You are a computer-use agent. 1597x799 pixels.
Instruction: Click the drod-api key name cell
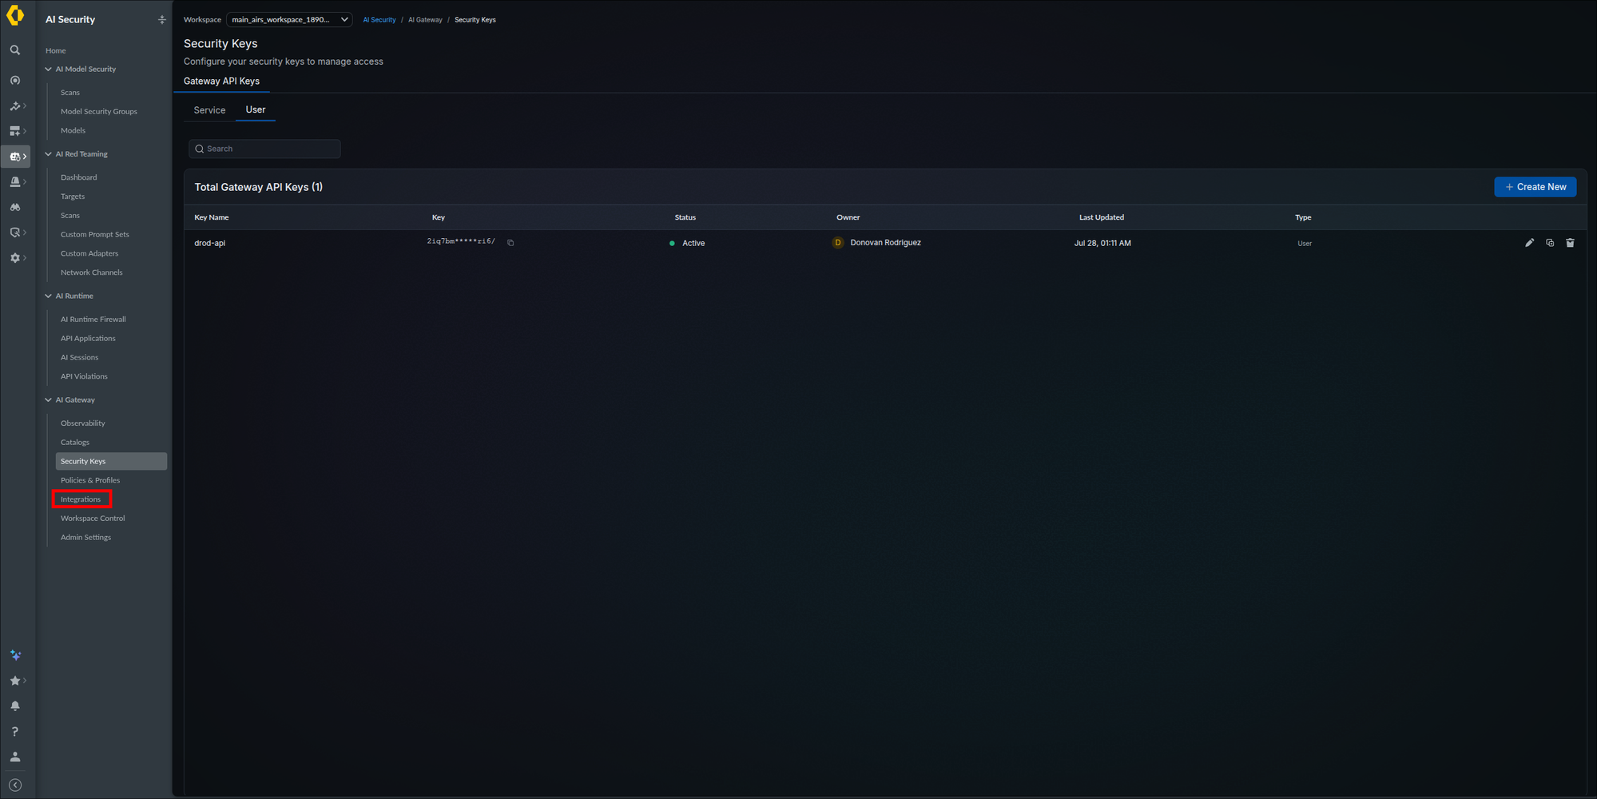210,243
